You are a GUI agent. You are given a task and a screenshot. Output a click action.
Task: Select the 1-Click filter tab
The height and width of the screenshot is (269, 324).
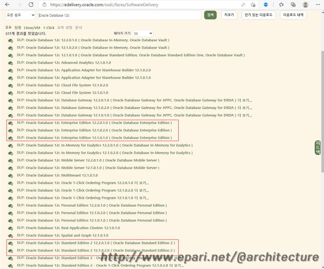(x=49, y=28)
